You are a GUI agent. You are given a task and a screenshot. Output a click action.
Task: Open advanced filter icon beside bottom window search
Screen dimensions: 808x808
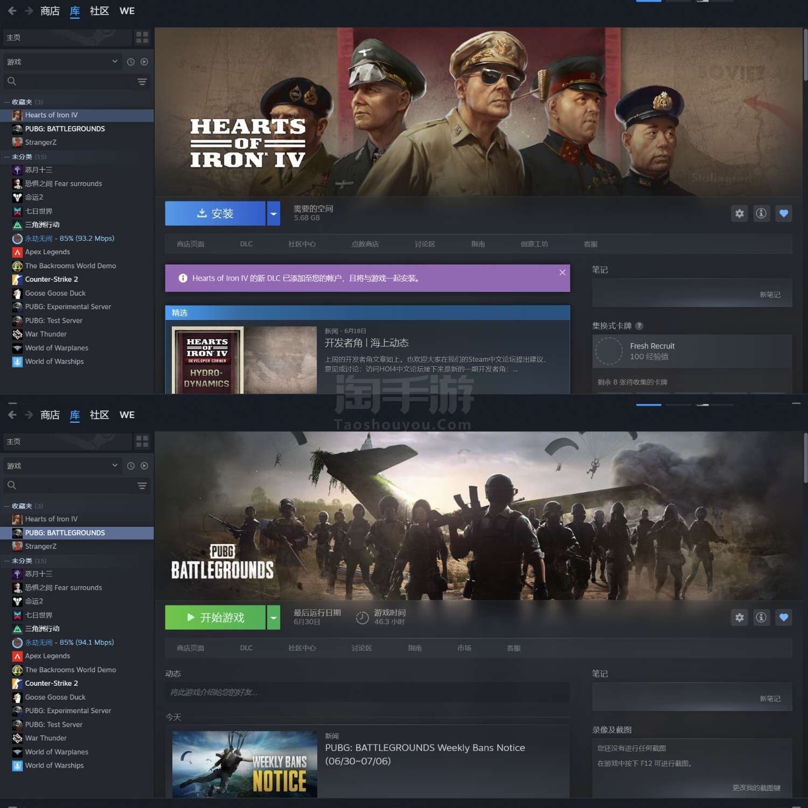[142, 486]
